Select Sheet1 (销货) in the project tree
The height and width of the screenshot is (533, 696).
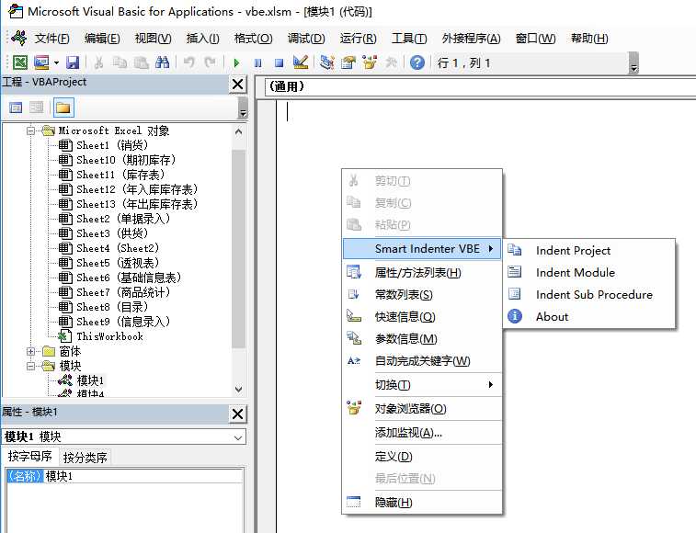(112, 145)
